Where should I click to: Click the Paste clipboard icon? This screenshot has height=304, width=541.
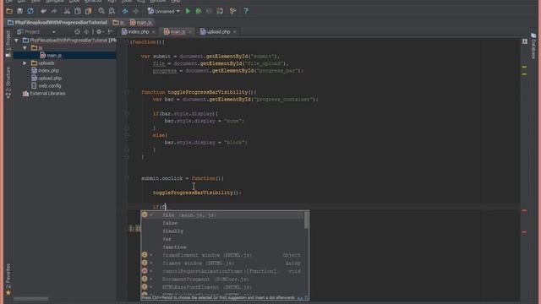coord(88,11)
